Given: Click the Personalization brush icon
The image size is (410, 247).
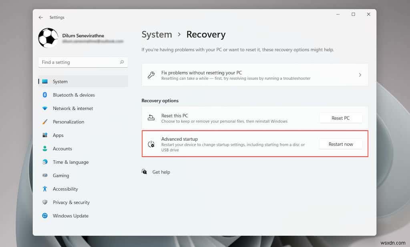Looking at the screenshot, I should (45, 122).
